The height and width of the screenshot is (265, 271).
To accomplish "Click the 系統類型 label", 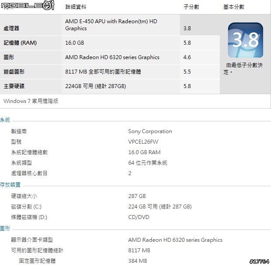I will 21,163.
